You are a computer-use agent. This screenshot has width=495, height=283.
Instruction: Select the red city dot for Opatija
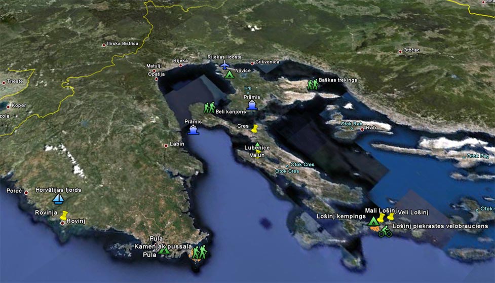click(156, 79)
